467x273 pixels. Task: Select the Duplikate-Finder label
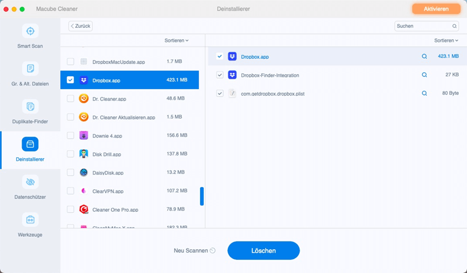click(30, 122)
